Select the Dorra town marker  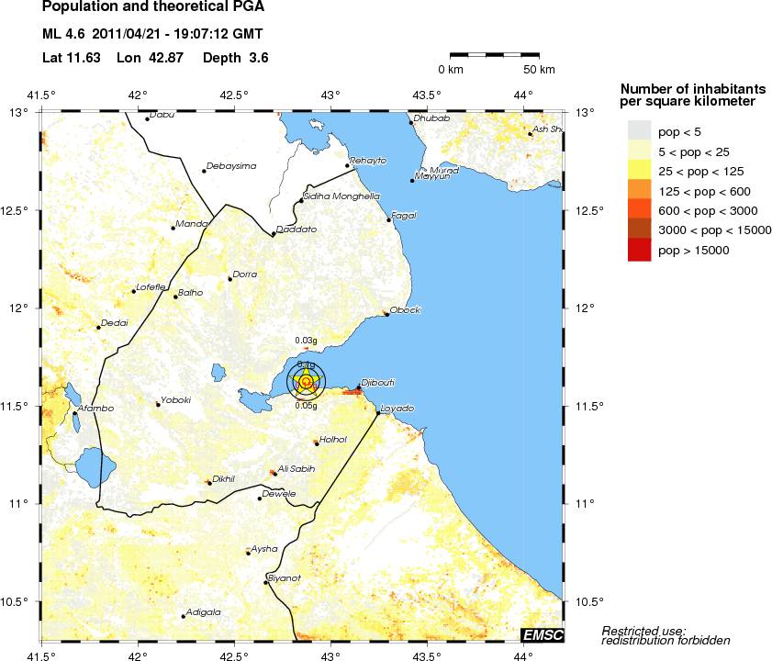230,279
